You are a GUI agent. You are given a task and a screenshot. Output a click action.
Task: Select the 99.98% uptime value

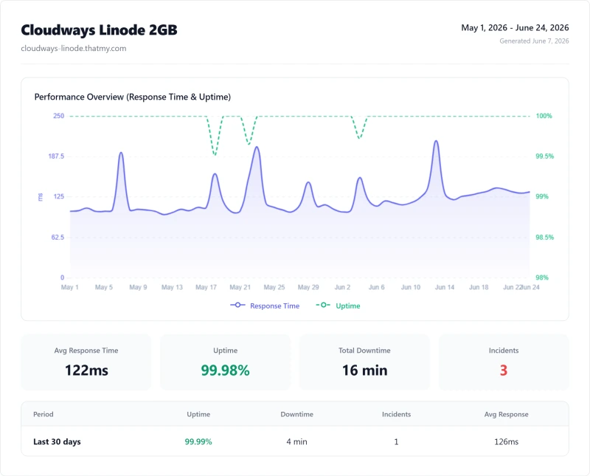[x=225, y=370]
